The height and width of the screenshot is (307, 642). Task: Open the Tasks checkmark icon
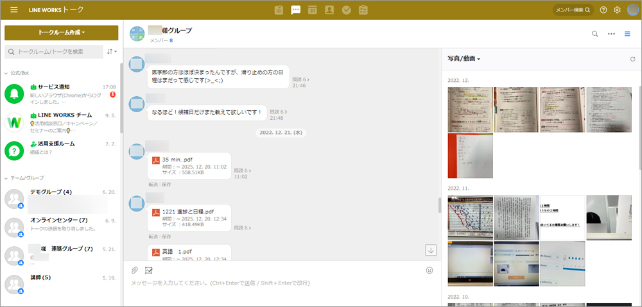coord(347,10)
